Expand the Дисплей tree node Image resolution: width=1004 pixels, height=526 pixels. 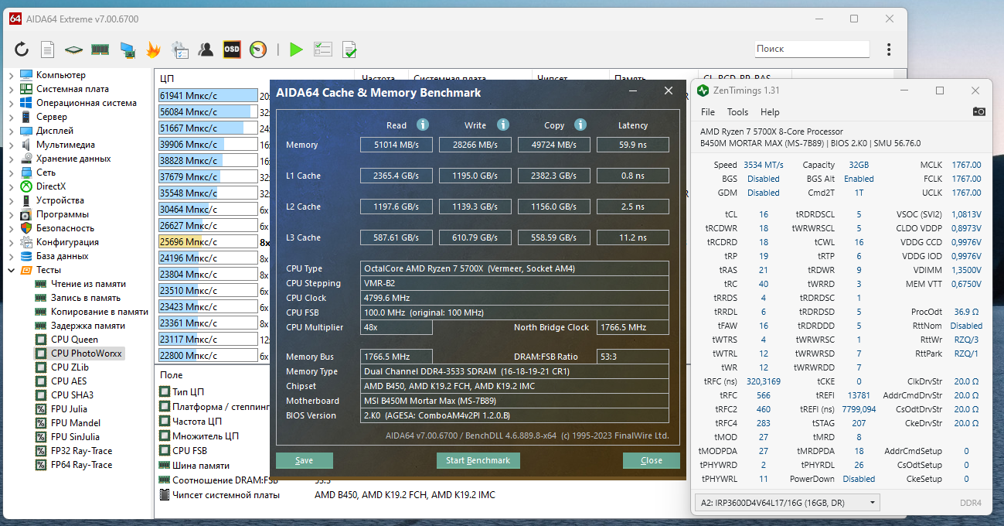coord(11,131)
